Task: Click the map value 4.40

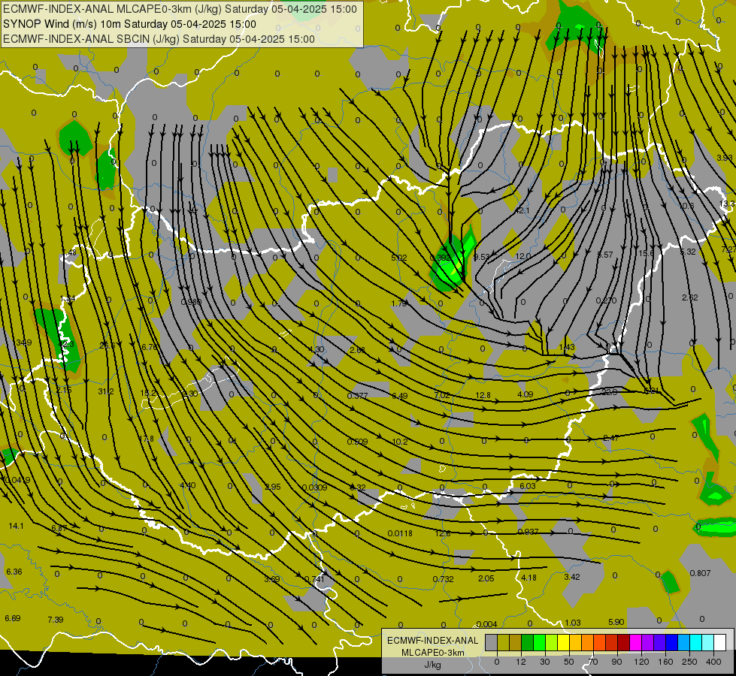Action: point(188,485)
